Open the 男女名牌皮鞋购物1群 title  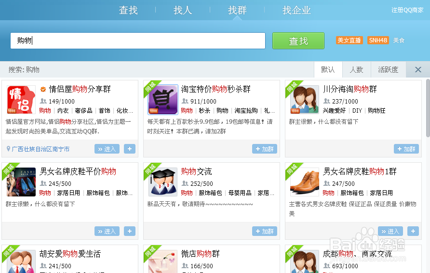pos(360,171)
